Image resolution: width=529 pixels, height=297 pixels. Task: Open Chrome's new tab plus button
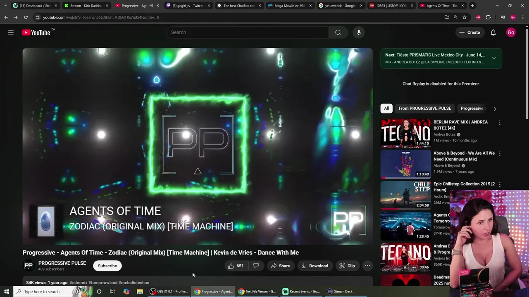pyautogui.click(x=472, y=6)
